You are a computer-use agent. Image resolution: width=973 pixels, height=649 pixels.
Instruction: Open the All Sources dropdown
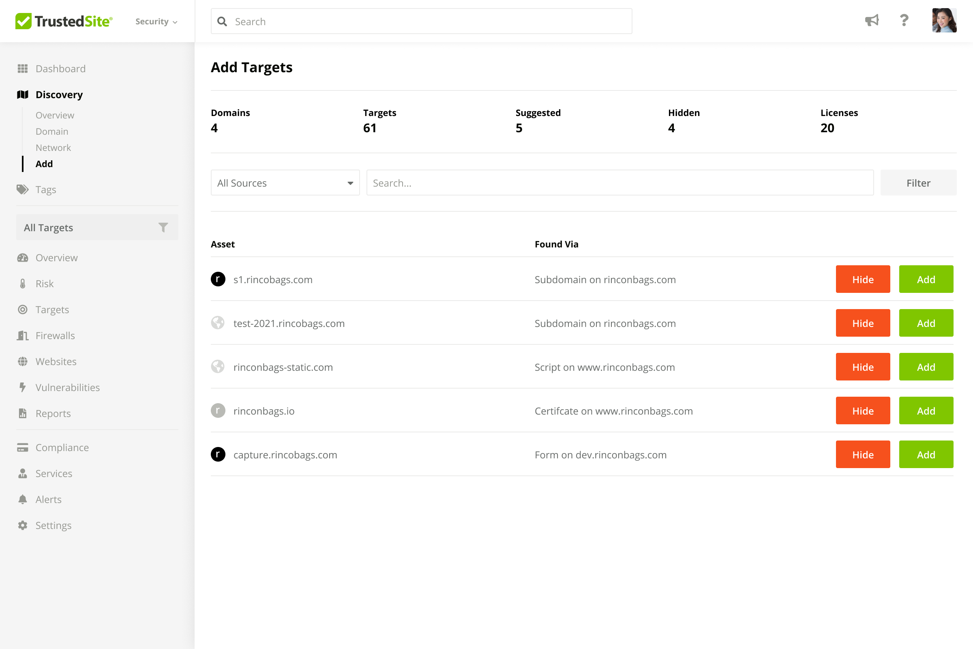point(285,183)
